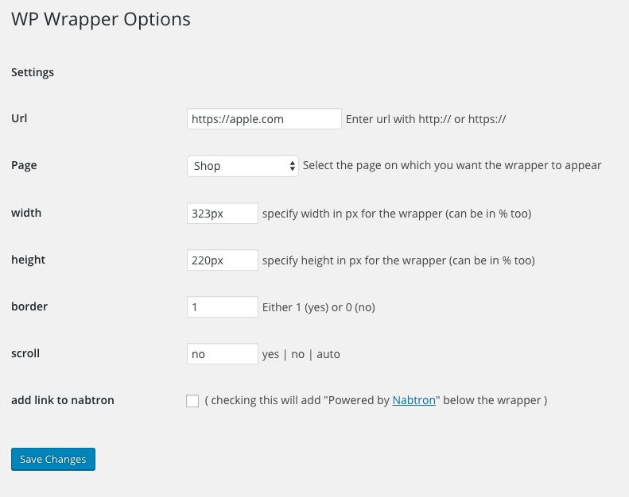Click the Save Changes button
This screenshot has width=629, height=497.
pyautogui.click(x=53, y=460)
